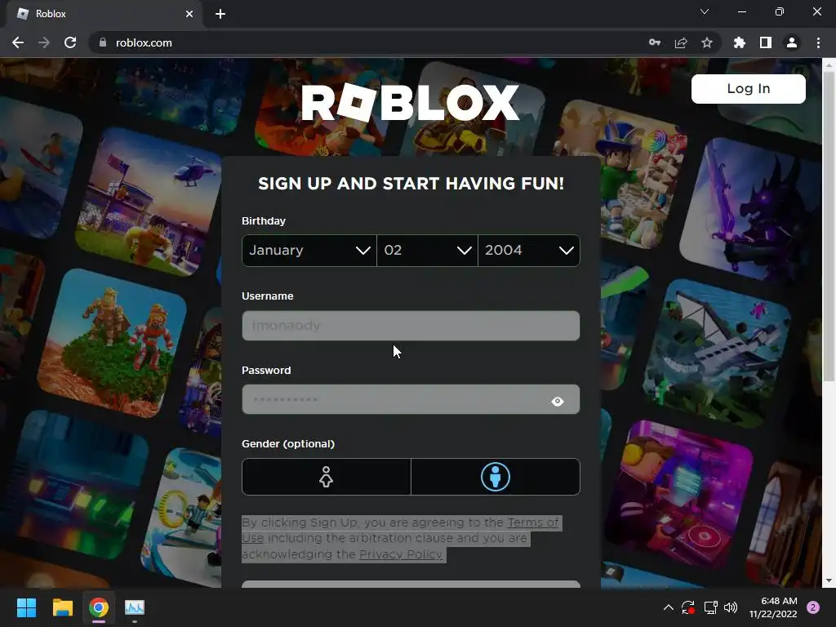Go back to the previous page
Viewport: 836px width, 627px height.
(x=18, y=42)
